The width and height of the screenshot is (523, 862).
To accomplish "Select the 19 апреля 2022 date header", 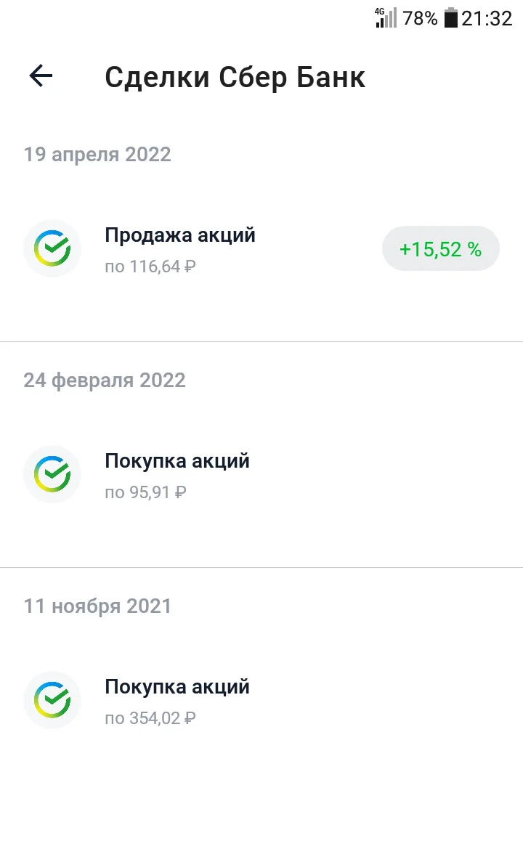I will tap(97, 155).
